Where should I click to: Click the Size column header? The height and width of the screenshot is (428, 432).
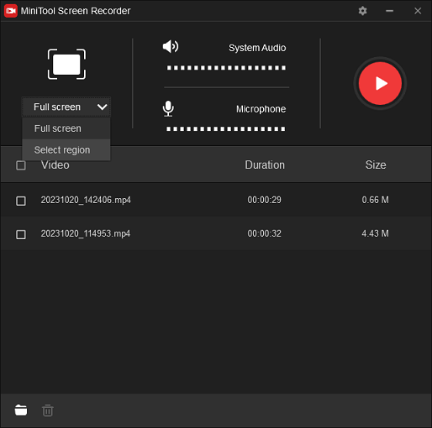(x=376, y=165)
